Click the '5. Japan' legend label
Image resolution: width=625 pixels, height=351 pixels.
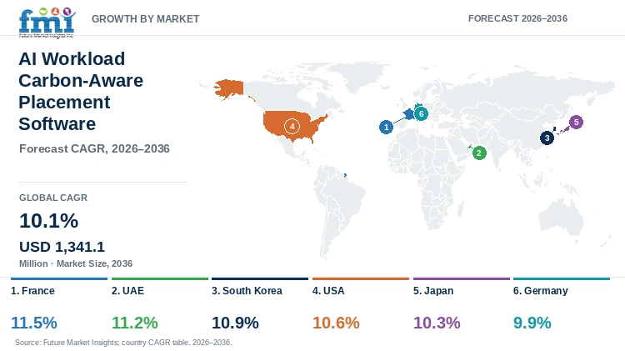433,291
